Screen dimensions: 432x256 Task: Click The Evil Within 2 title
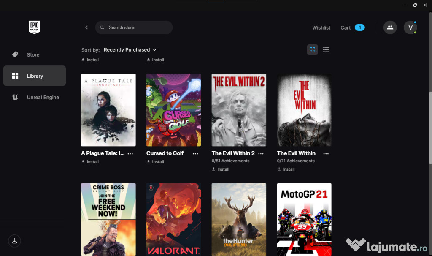(x=233, y=153)
